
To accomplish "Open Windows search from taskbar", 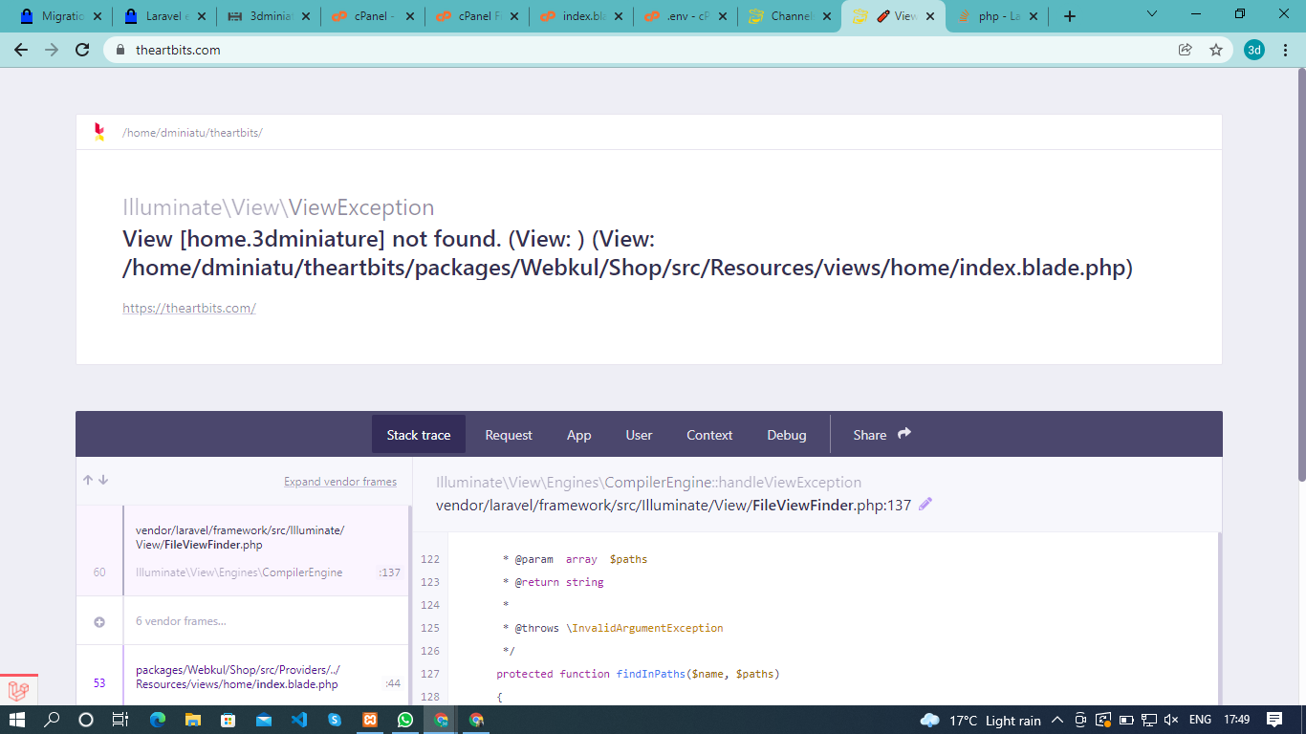I will point(52,720).
